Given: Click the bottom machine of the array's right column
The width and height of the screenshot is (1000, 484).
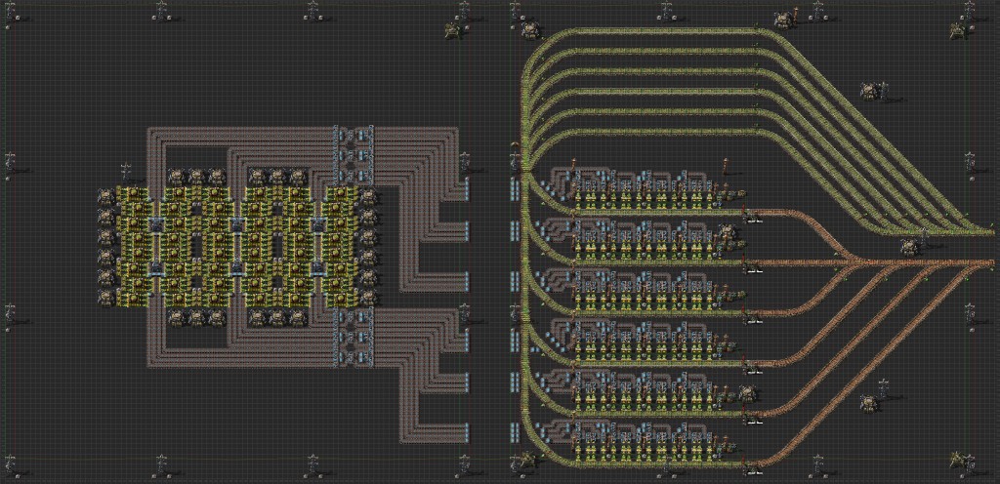Looking at the screenshot, I should tap(368, 297).
